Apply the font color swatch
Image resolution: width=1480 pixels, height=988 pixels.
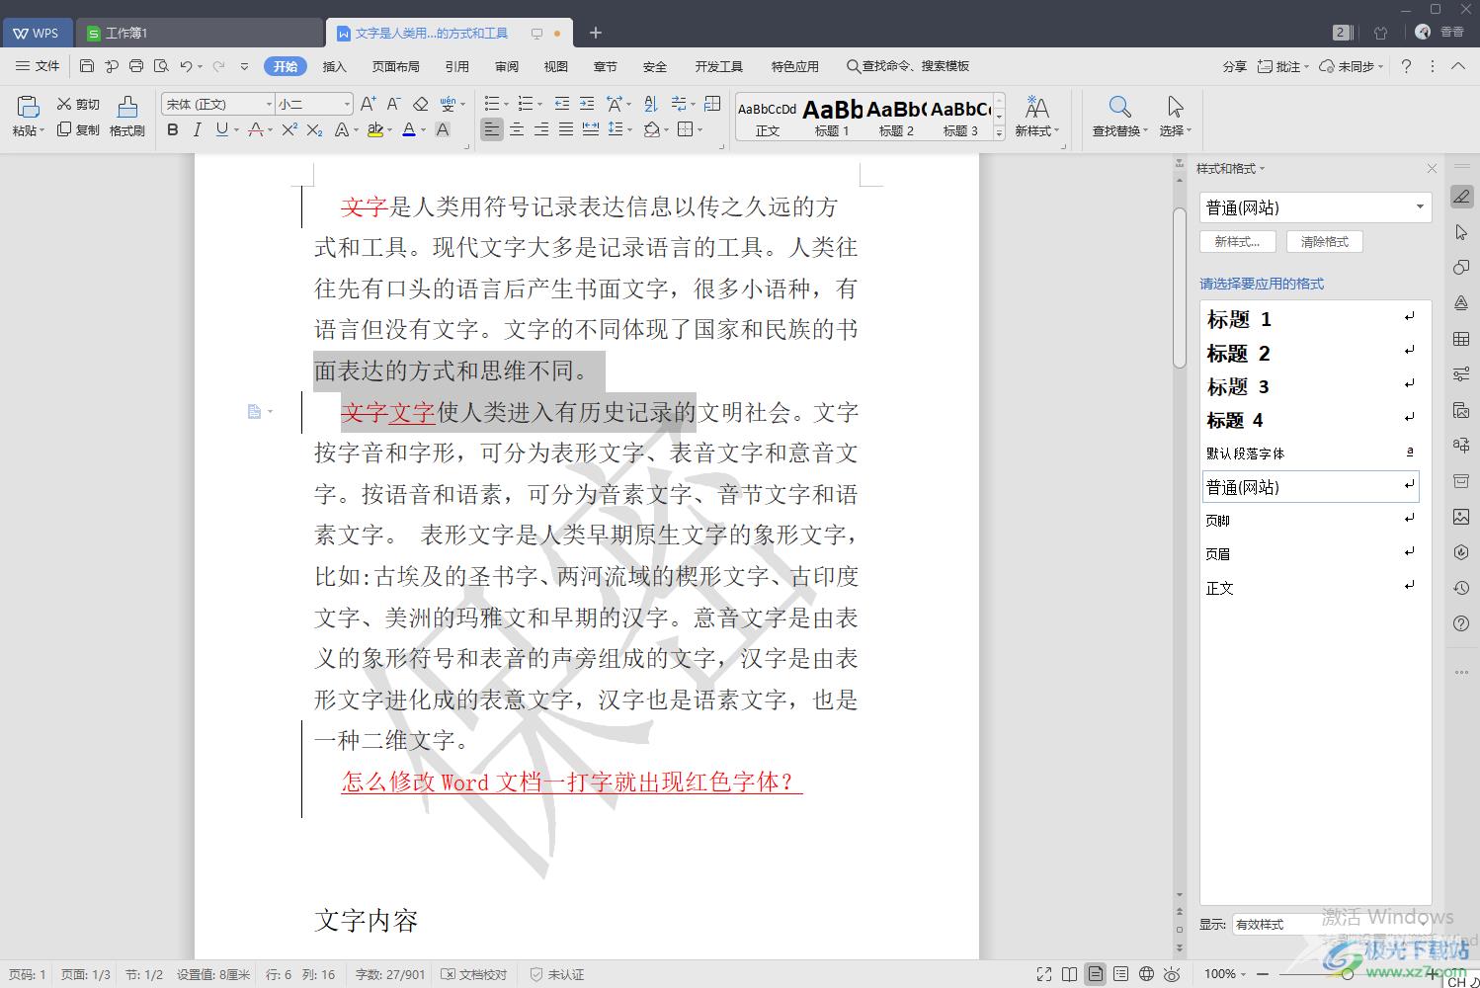(409, 129)
